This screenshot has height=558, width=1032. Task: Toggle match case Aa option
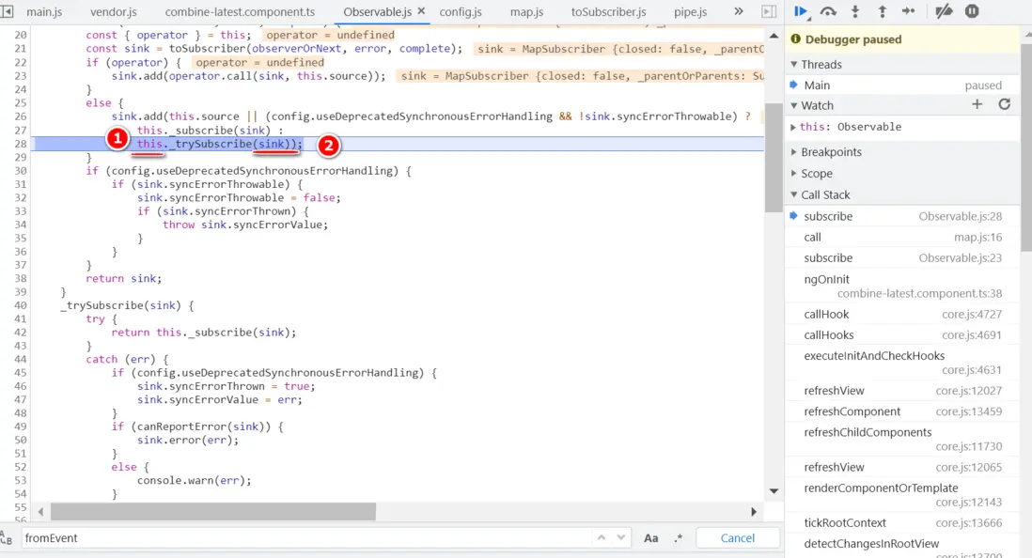(651, 537)
